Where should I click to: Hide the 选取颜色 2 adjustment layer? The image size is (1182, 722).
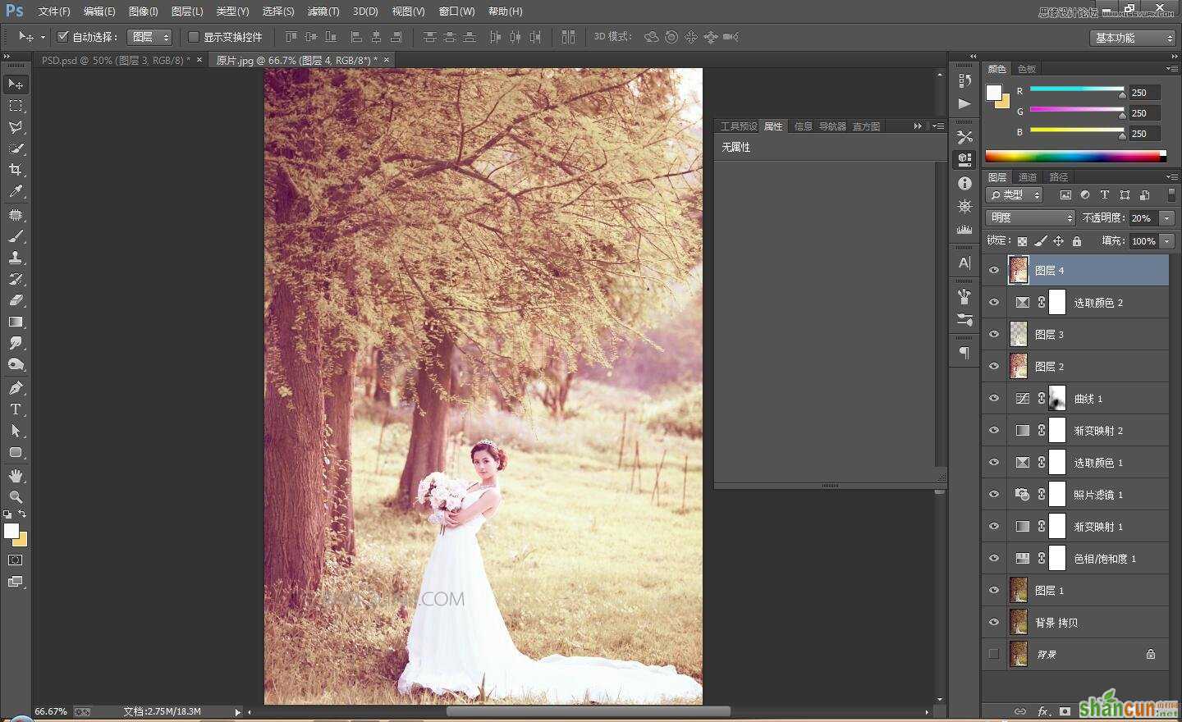pos(994,302)
